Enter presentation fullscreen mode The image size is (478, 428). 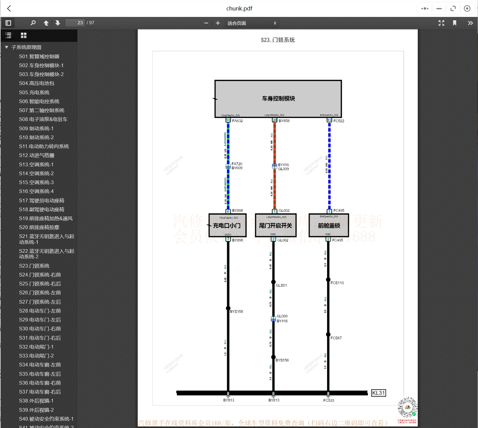pos(441,23)
